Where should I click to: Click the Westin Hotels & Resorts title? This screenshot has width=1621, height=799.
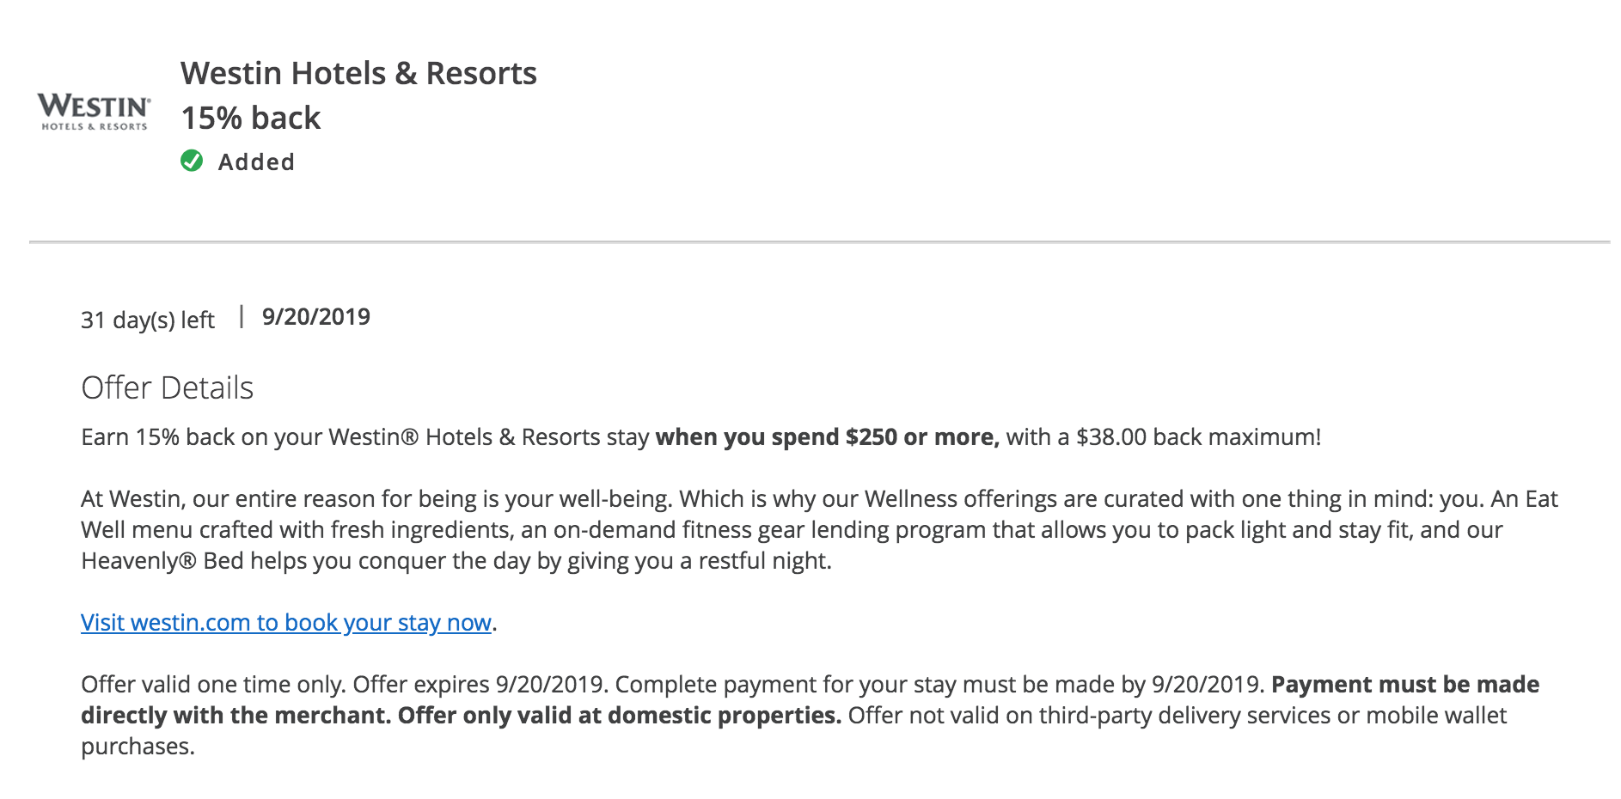coord(358,74)
